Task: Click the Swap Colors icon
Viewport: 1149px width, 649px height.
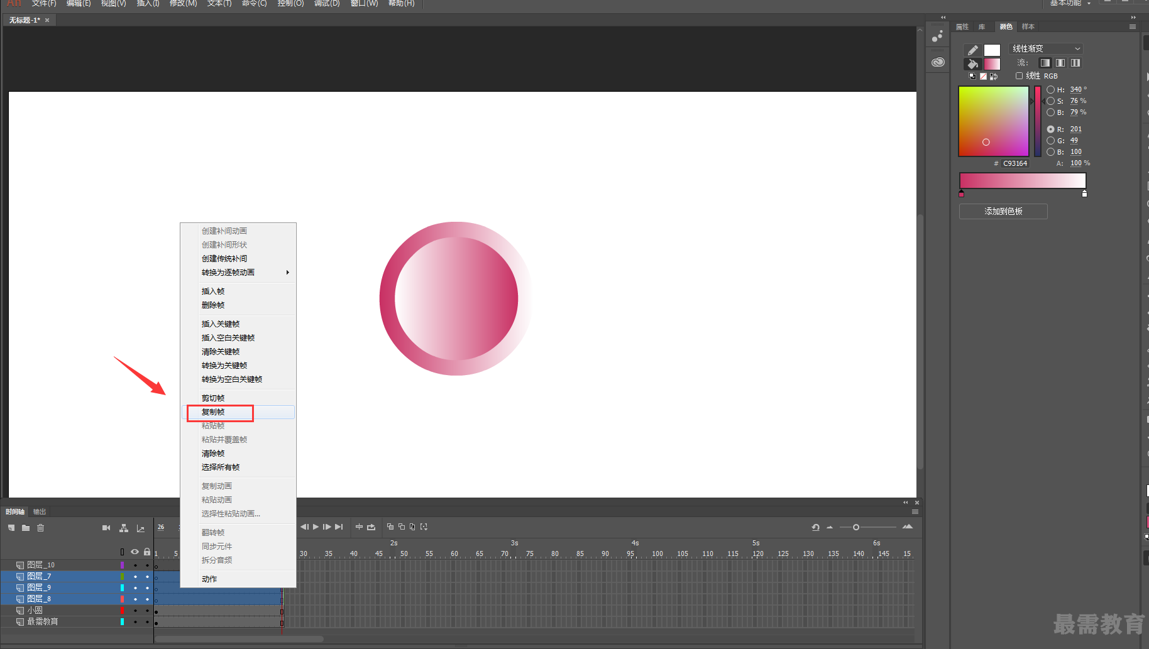Action: [x=994, y=76]
